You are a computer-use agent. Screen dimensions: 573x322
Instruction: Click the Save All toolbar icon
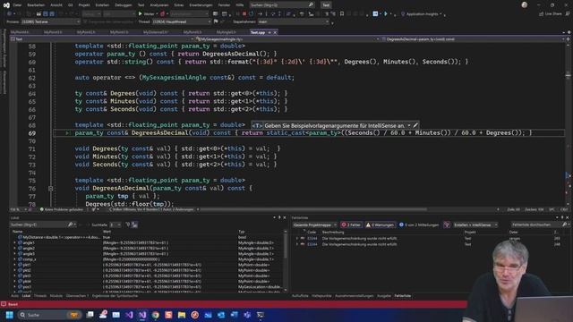[x=52, y=14]
